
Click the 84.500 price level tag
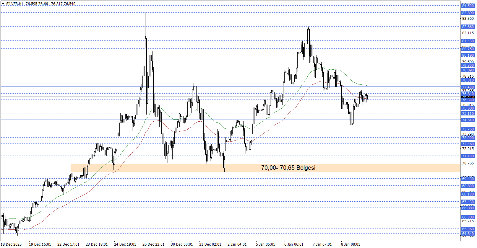tap(468, 6)
